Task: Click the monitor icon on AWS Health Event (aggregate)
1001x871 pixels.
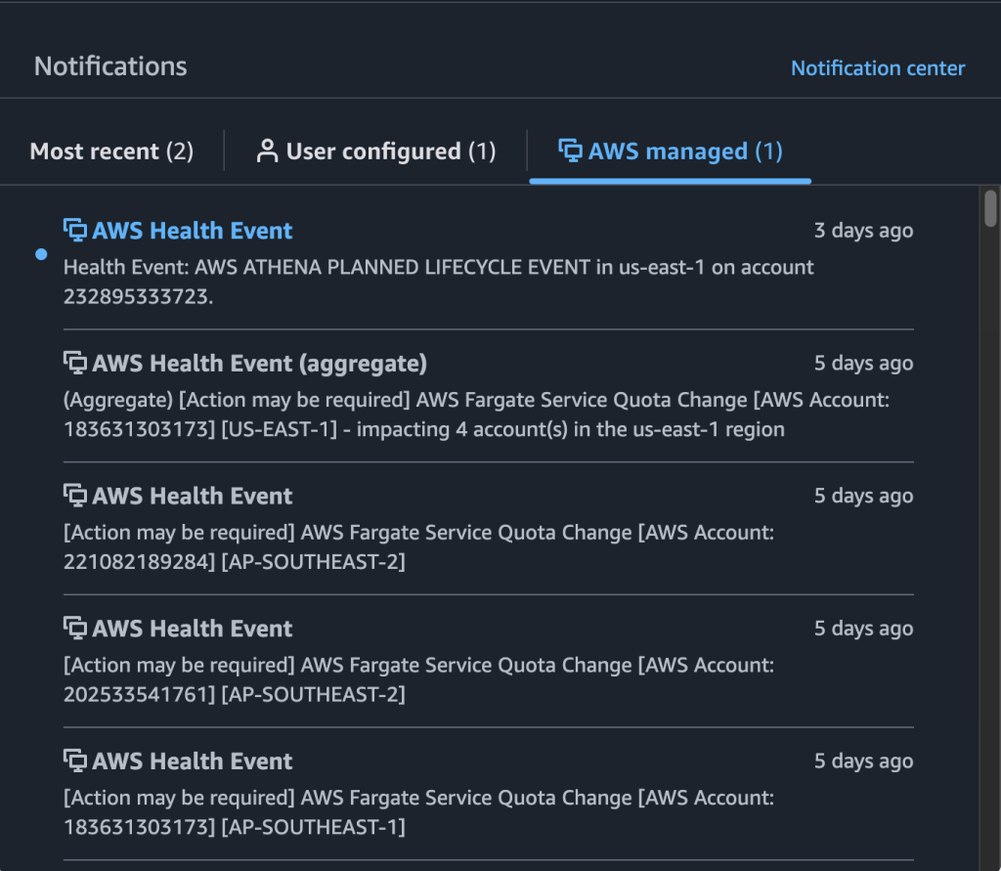Action: click(x=73, y=363)
